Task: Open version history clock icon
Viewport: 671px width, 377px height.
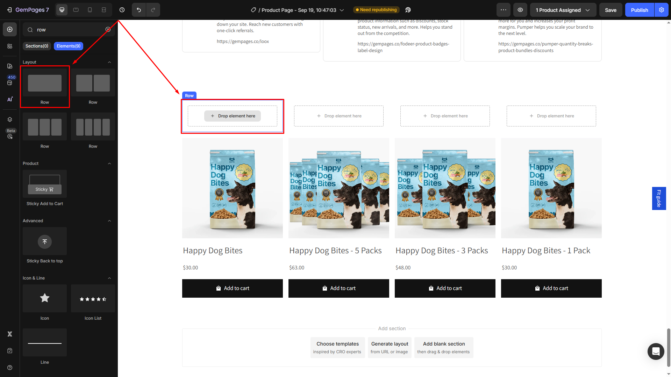Action: click(122, 10)
